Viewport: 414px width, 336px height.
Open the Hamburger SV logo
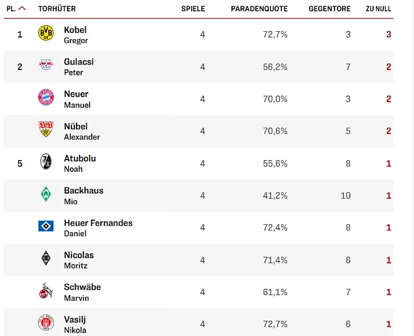tap(46, 226)
